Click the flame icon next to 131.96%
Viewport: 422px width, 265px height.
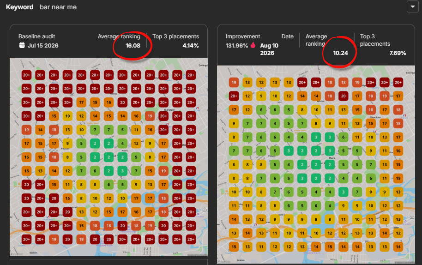click(253, 45)
